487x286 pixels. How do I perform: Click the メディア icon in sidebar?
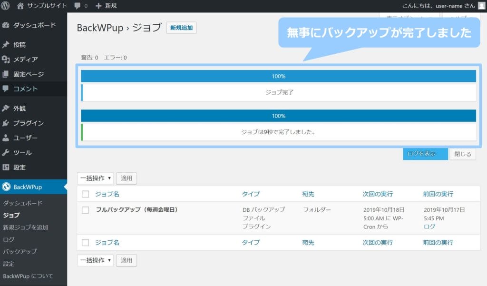tap(6, 59)
